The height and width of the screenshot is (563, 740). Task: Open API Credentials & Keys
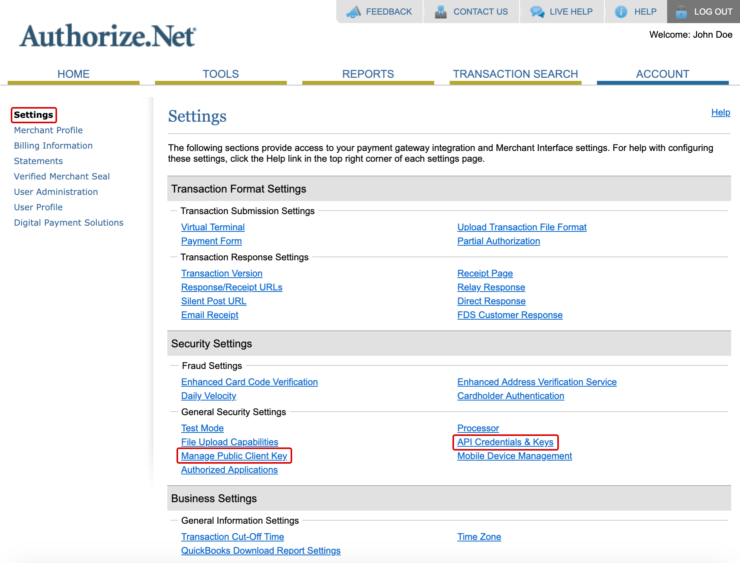click(x=505, y=442)
